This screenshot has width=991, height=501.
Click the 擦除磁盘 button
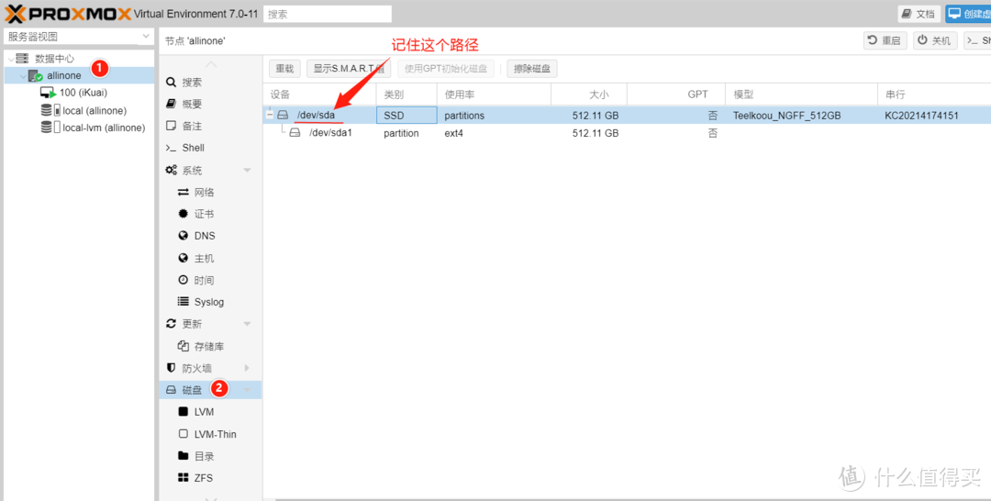pos(532,69)
